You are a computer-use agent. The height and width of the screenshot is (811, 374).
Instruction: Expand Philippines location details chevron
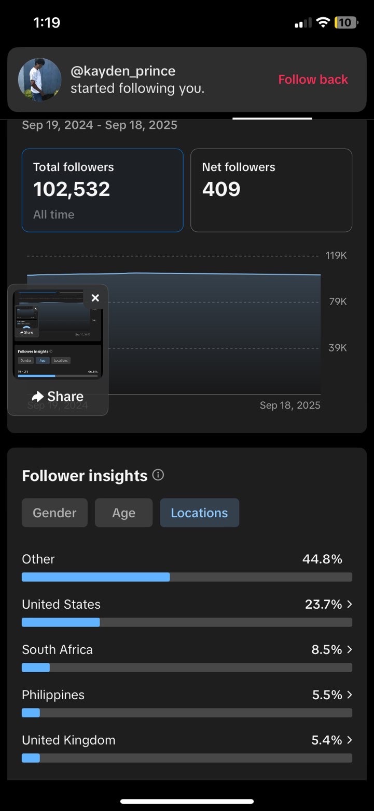350,695
